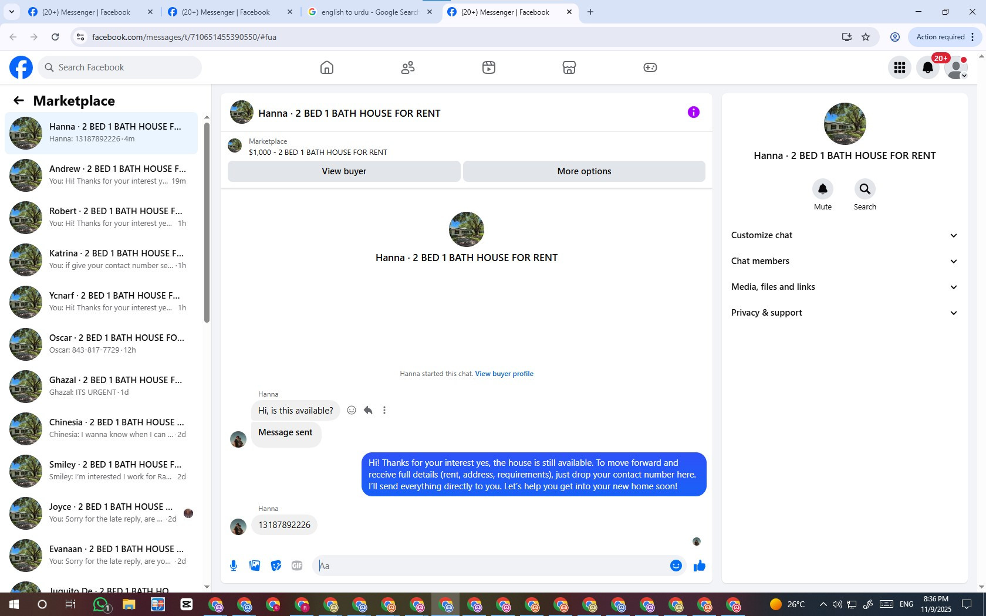Expand the Customize chat section
Image resolution: width=986 pixels, height=616 pixels.
pyautogui.click(x=845, y=235)
